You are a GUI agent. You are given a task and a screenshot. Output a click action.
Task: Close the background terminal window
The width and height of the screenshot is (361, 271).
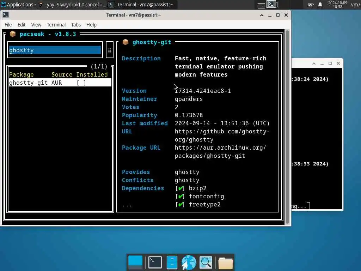point(338,64)
